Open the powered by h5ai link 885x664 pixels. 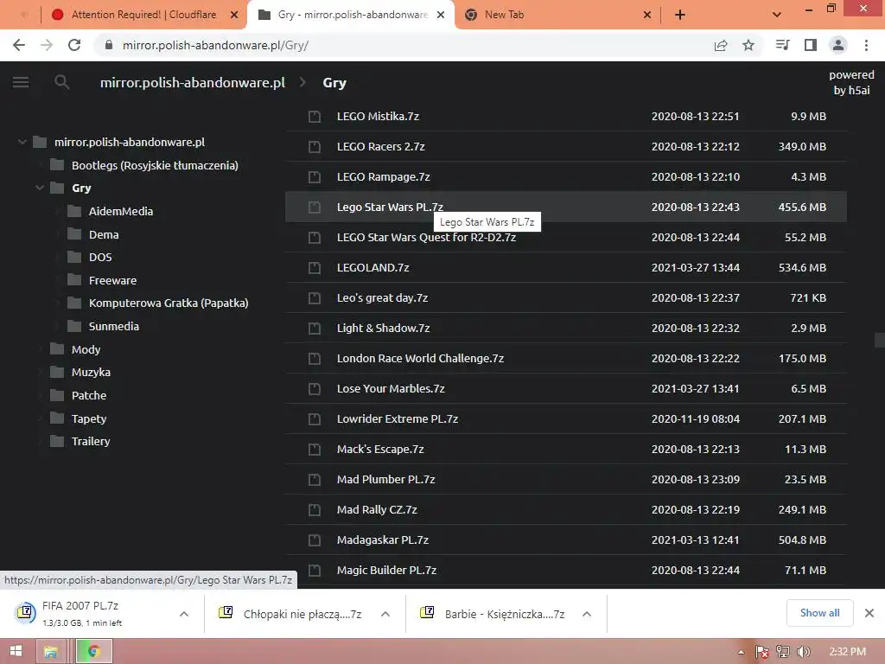851,82
